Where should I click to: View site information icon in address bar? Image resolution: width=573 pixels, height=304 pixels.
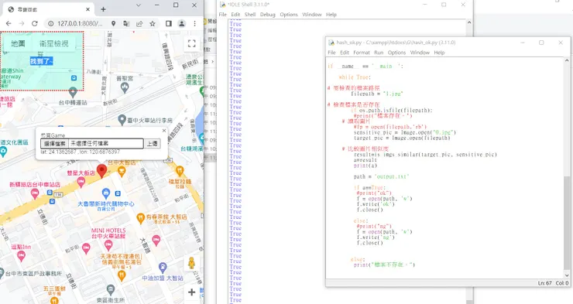tap(51, 23)
